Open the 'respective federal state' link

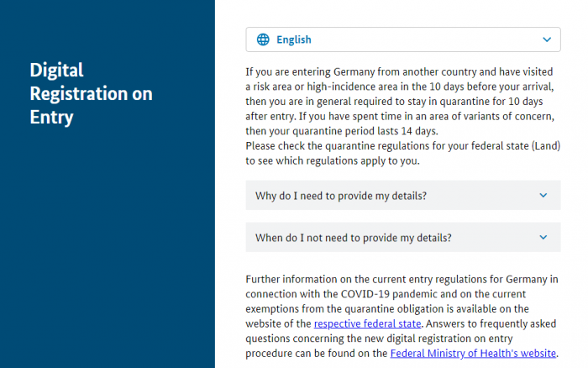(x=368, y=323)
